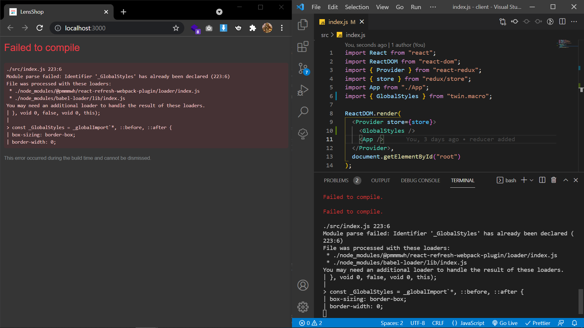Open the bash terminal profile dropdown
The image size is (584, 328).
pyautogui.click(x=532, y=180)
